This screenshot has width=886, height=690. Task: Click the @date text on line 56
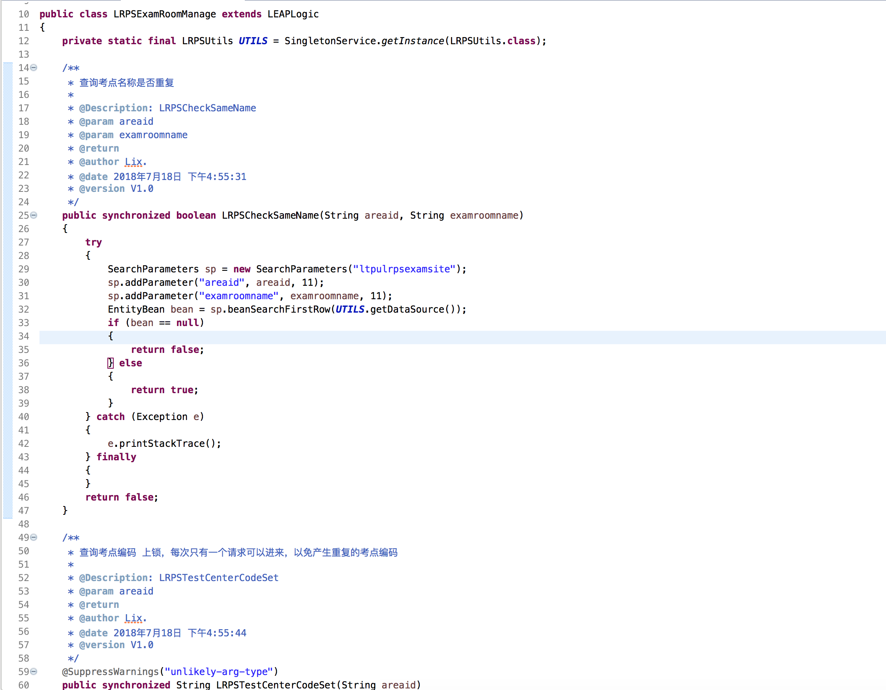coord(163,633)
